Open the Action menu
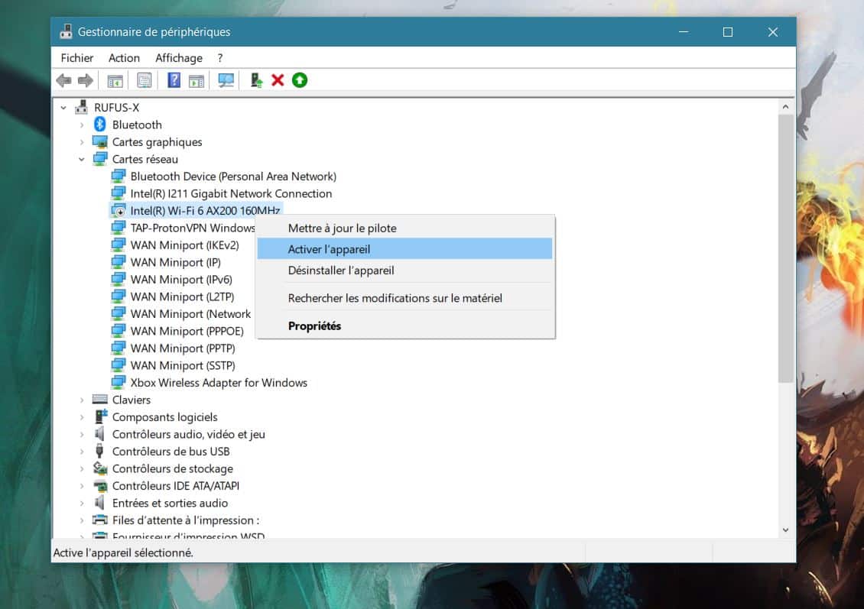 pos(124,58)
